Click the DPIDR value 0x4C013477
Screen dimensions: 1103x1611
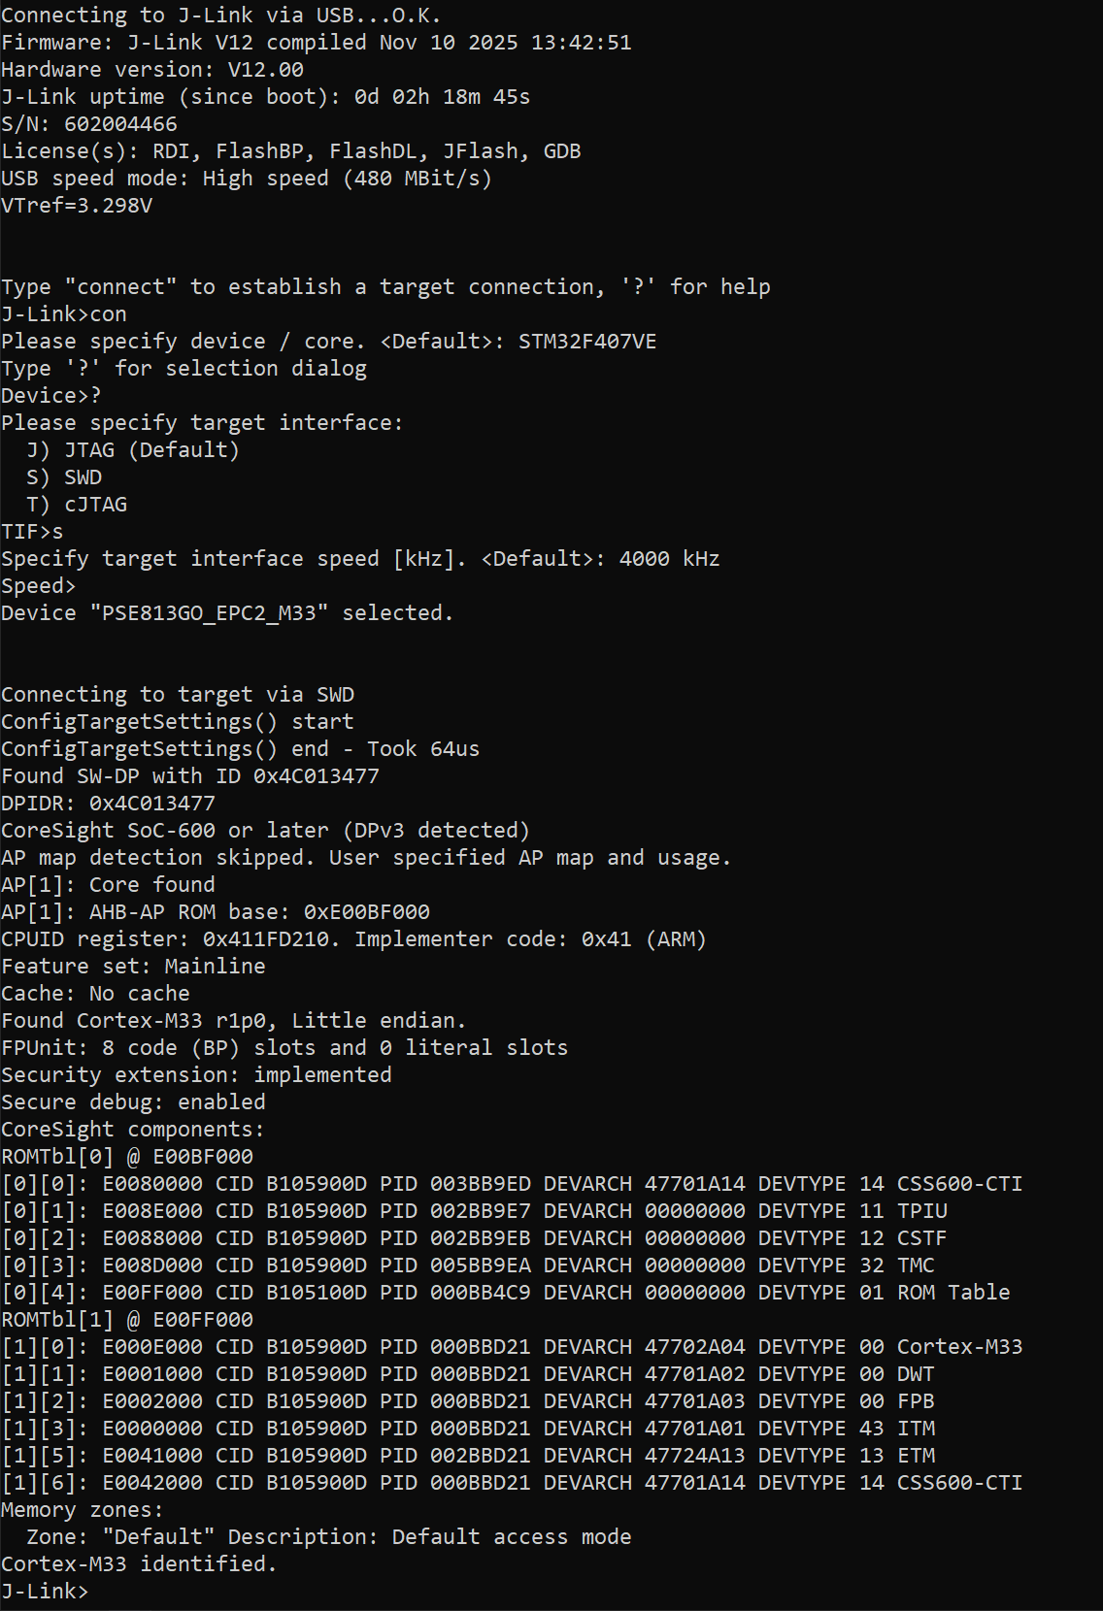point(151,803)
